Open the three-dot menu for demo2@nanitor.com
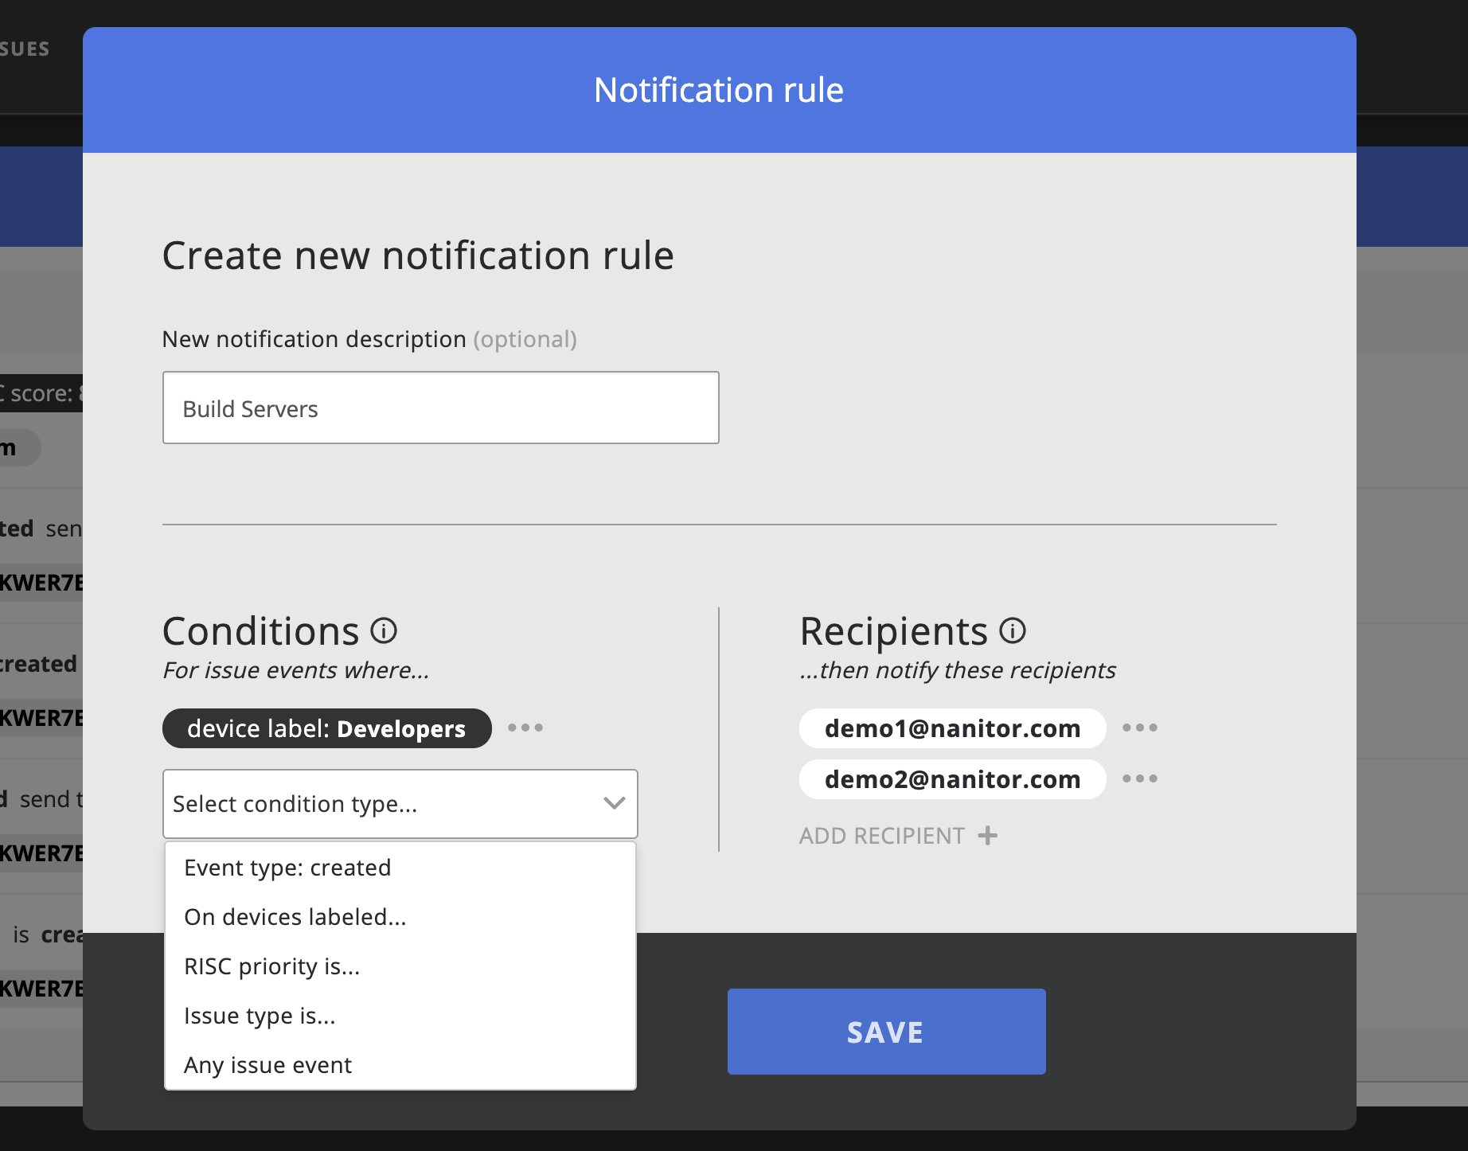 [x=1139, y=778]
